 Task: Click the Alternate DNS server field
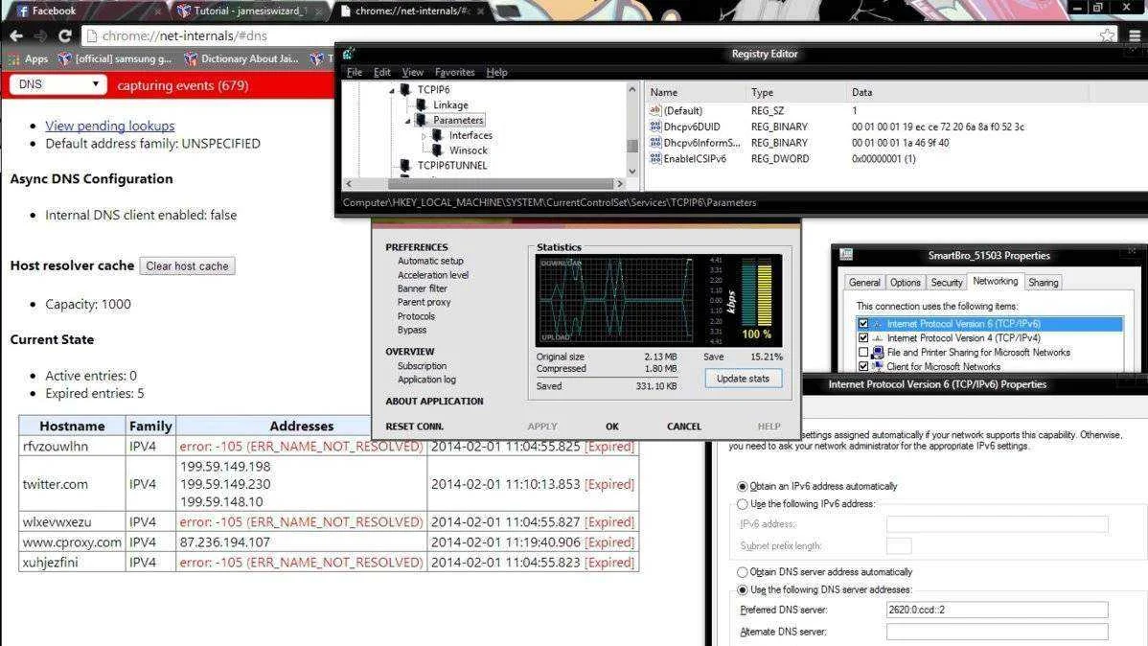(x=997, y=632)
